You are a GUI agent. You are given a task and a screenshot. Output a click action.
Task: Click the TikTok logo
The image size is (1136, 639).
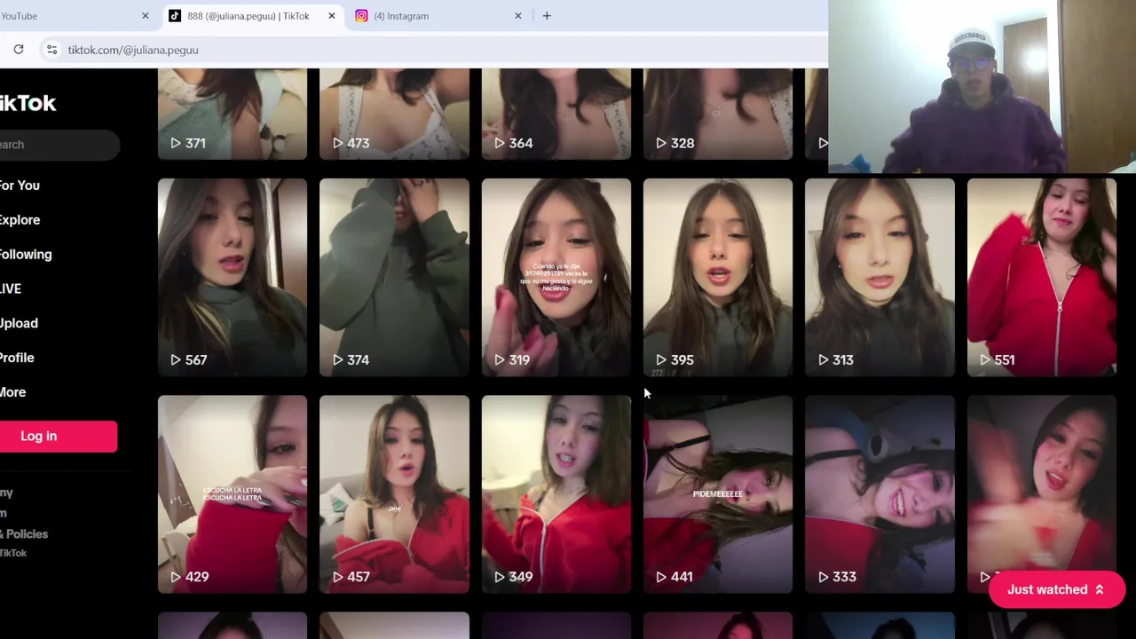[x=28, y=103]
